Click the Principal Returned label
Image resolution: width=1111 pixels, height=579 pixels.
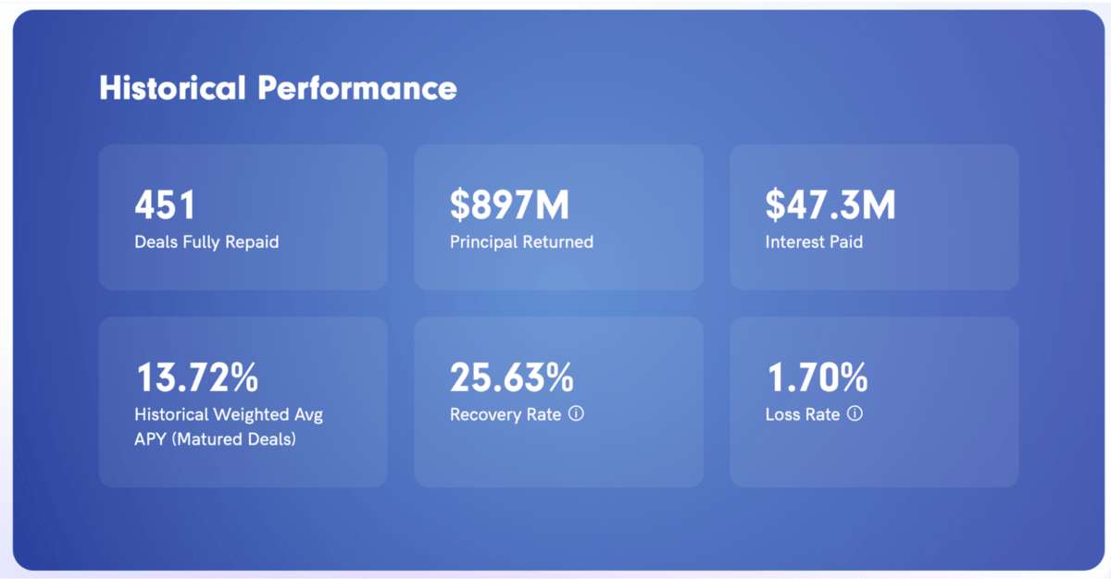pos(521,242)
